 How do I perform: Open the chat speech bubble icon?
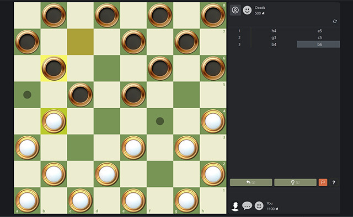247,205
